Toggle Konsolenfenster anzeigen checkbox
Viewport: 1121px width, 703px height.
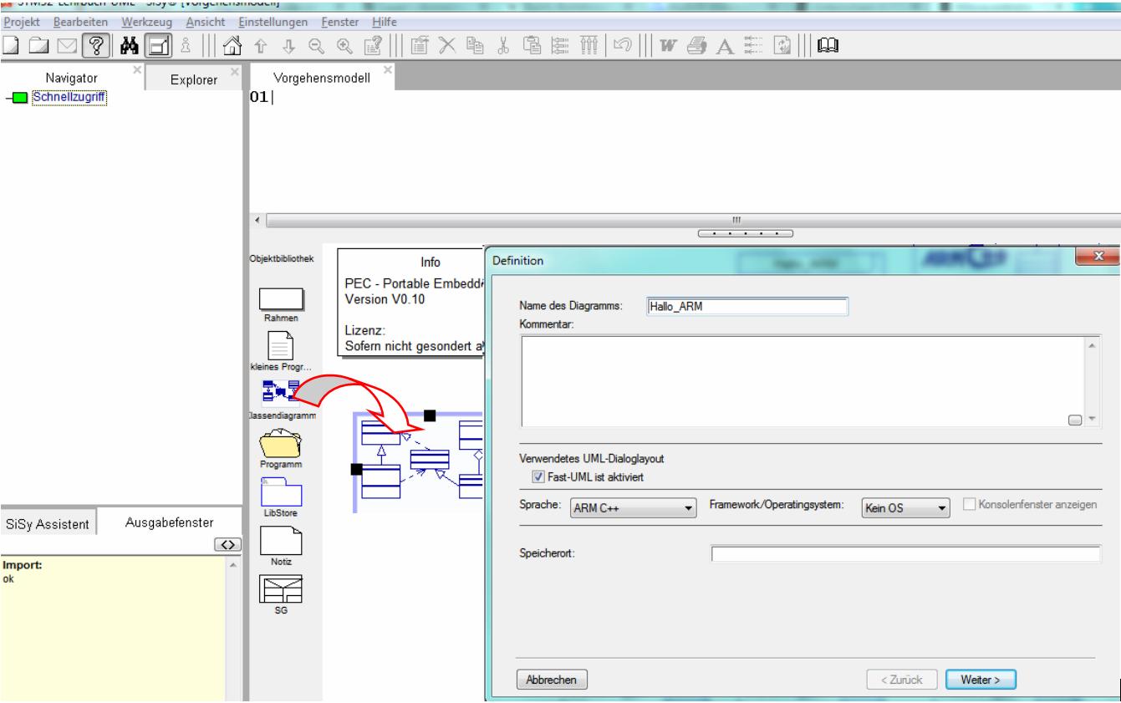971,506
